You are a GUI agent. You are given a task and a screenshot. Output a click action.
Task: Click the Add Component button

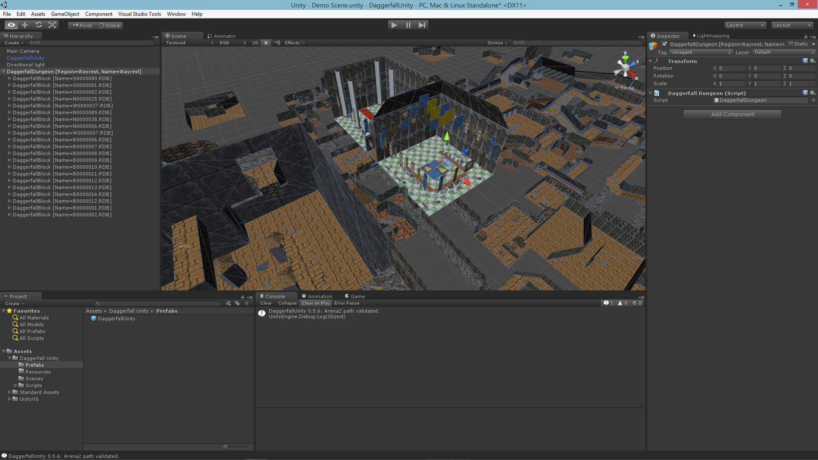[x=732, y=115]
